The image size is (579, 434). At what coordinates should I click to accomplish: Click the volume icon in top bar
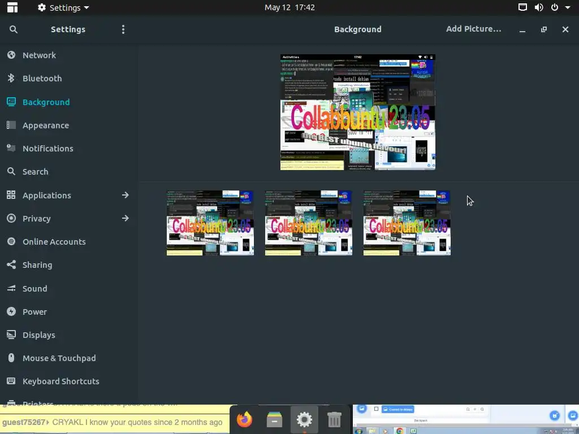click(x=539, y=7)
